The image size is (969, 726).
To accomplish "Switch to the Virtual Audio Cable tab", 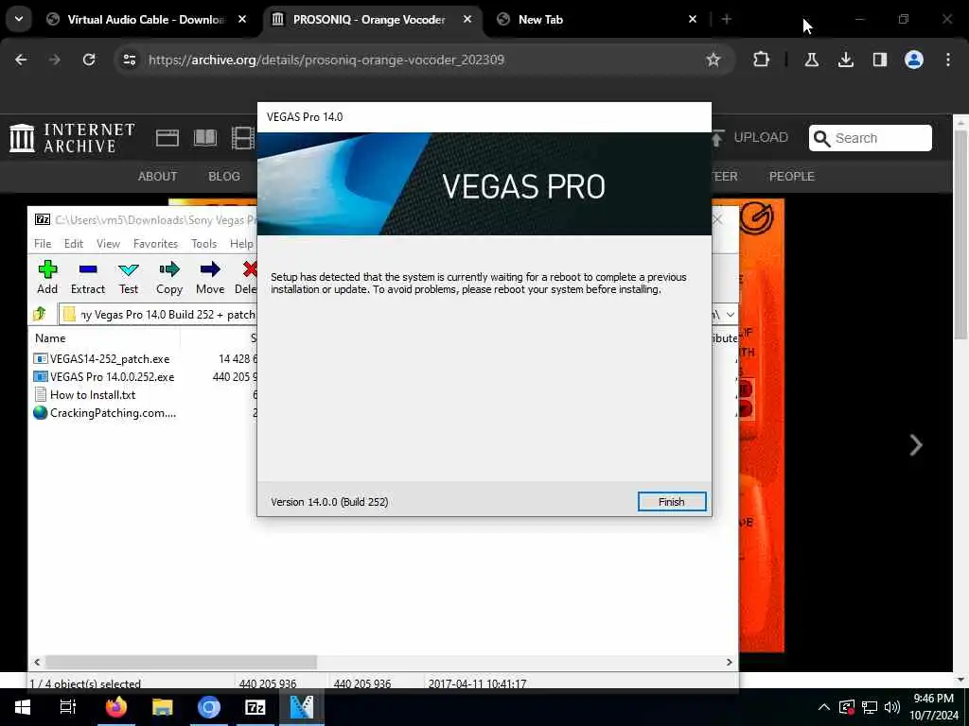I will click(146, 19).
